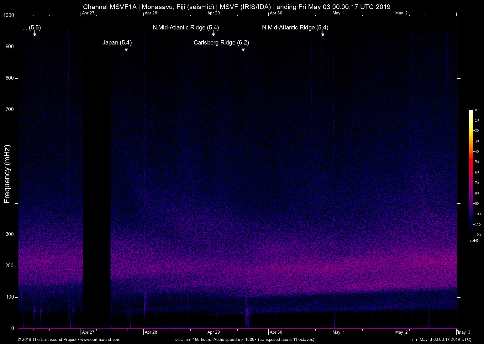Click the May 2 date on the bottom axis

[x=401, y=332]
